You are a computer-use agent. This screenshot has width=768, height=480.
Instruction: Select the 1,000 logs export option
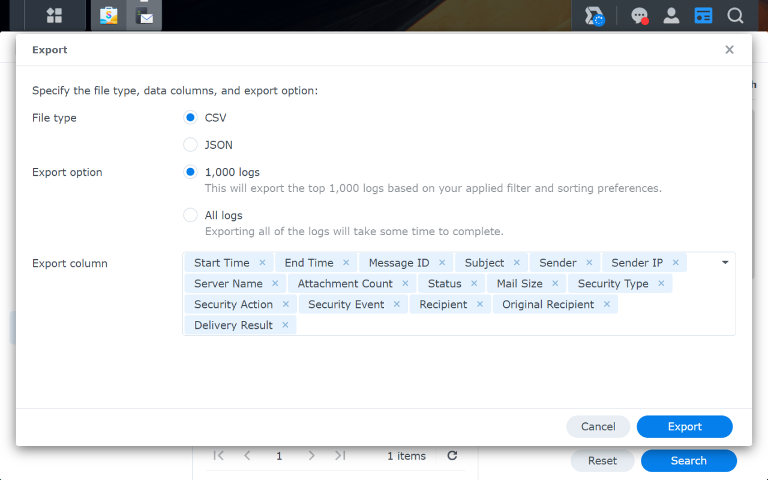coord(190,172)
